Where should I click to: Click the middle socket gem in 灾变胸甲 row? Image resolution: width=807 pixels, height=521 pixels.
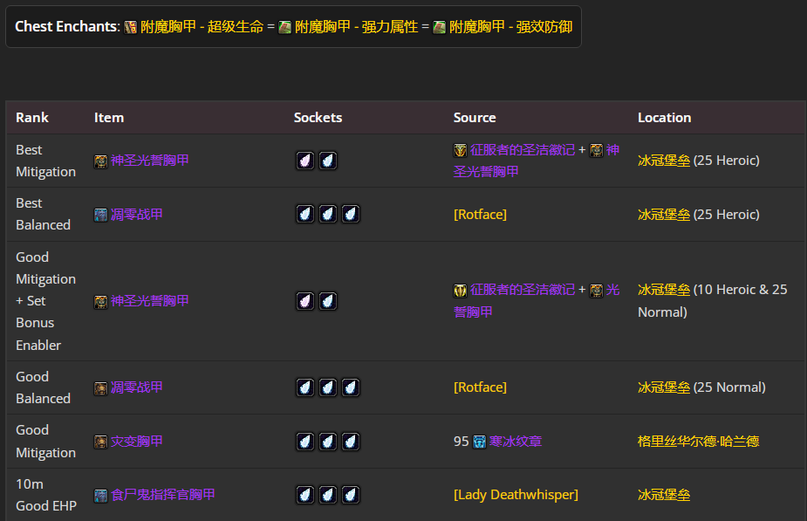(328, 442)
